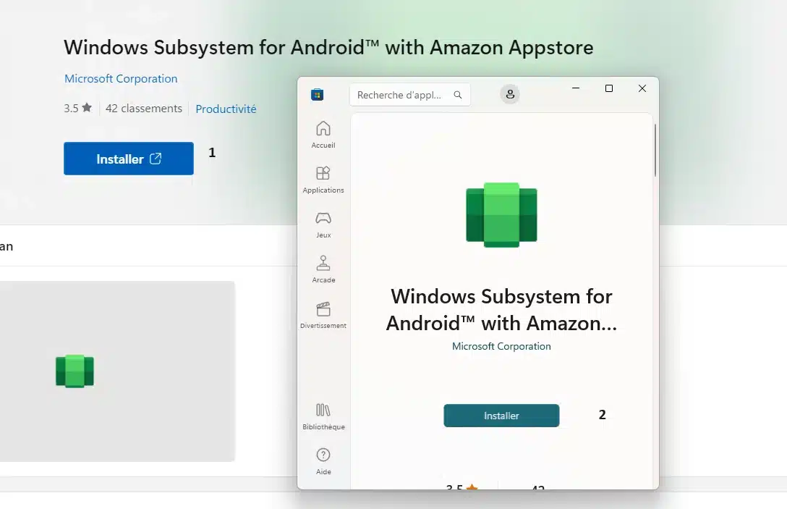The height and width of the screenshot is (509, 787).
Task: Open Bibliothèque in Store sidebar
Action: [x=323, y=416]
